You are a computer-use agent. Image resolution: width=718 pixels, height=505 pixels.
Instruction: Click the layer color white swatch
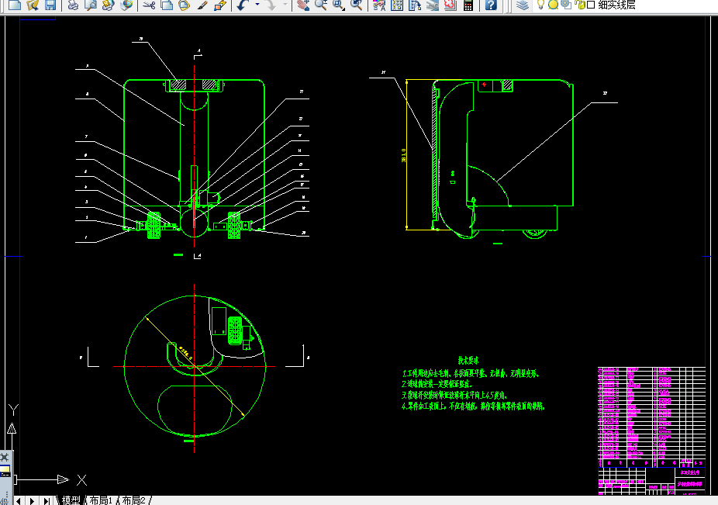point(591,5)
